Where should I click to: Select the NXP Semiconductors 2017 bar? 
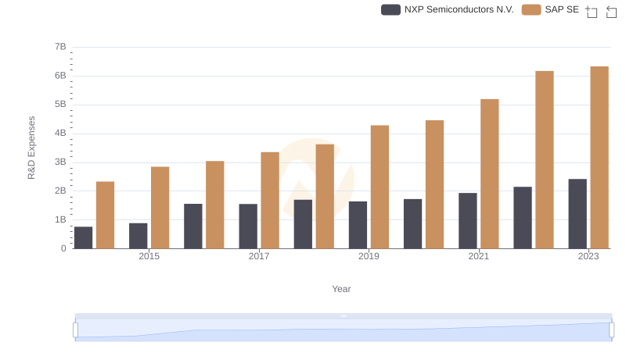click(x=248, y=226)
